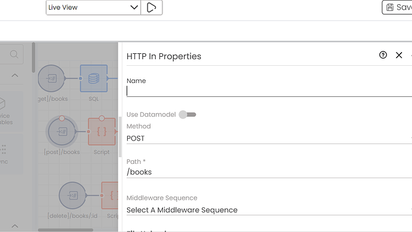Click the [delete]/books/:id node label
The image size is (412, 232).
click(x=72, y=216)
